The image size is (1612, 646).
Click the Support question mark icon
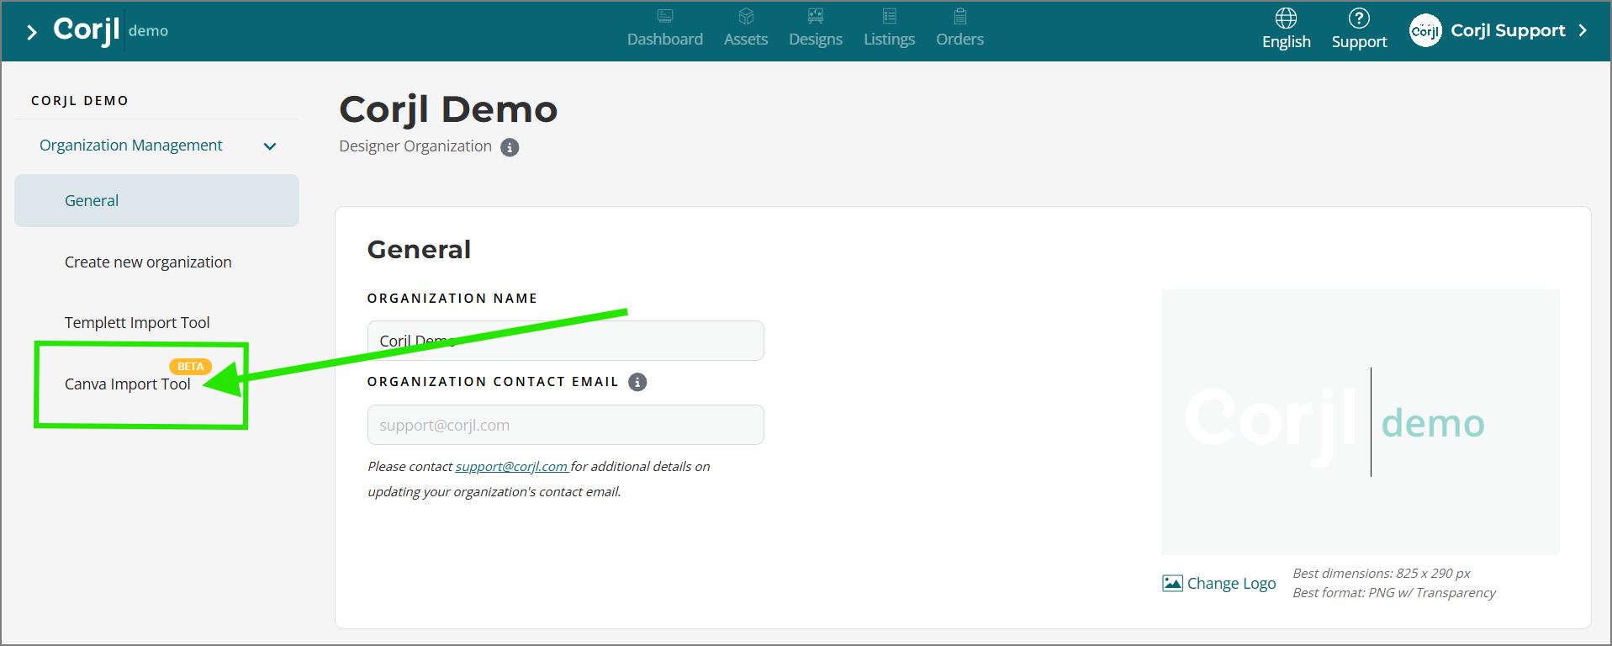[1359, 18]
